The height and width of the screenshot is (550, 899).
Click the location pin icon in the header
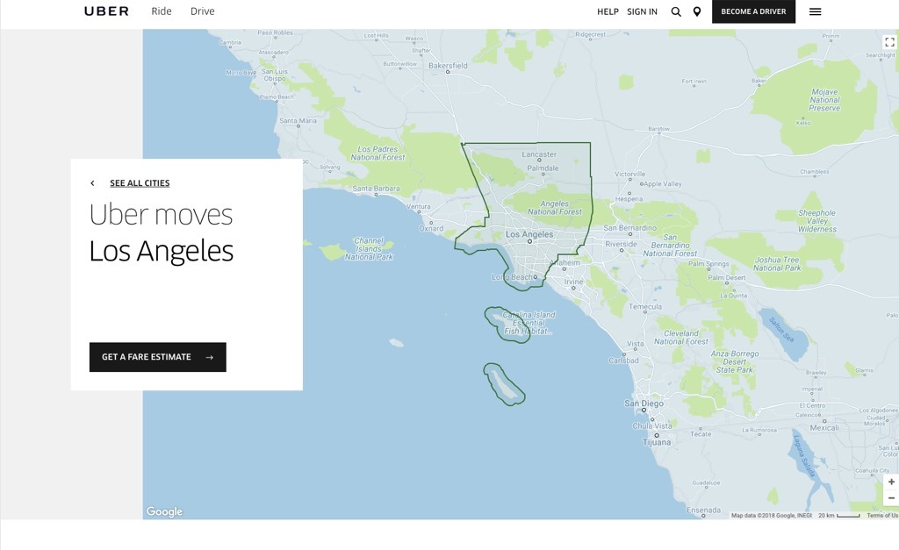697,11
